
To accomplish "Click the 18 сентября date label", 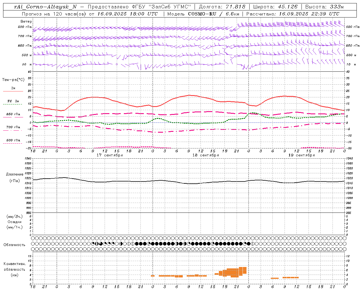I will (206, 155).
